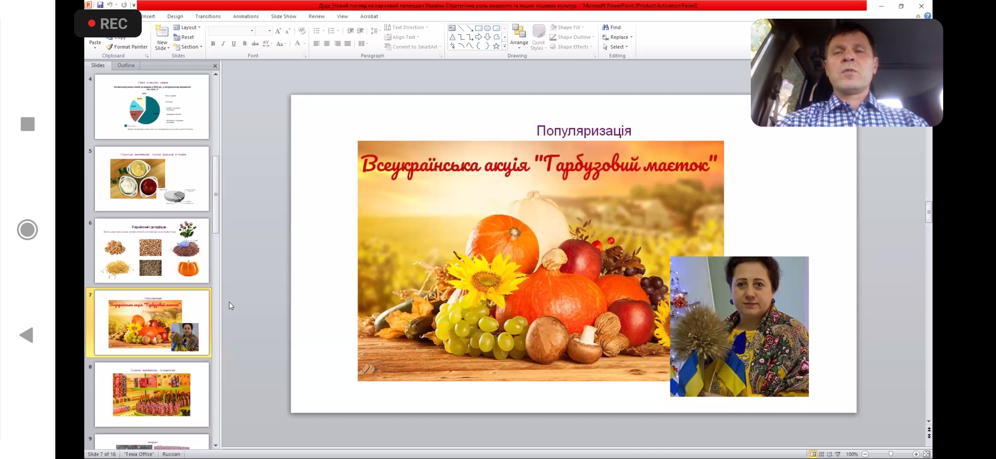Switch to the Outline pane tab

coord(126,65)
